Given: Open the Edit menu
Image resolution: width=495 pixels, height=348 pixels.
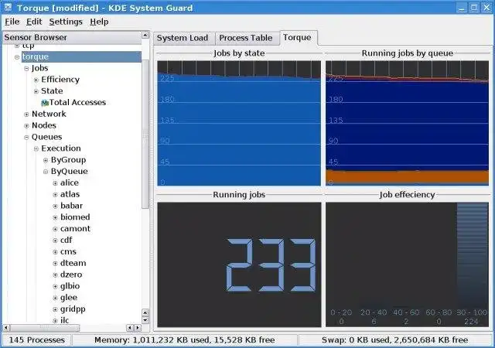Looking at the screenshot, I should [x=34, y=22].
